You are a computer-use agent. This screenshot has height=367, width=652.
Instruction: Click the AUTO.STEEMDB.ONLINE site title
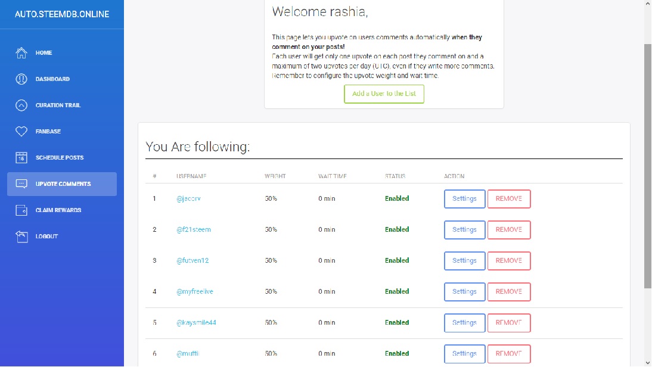point(62,14)
